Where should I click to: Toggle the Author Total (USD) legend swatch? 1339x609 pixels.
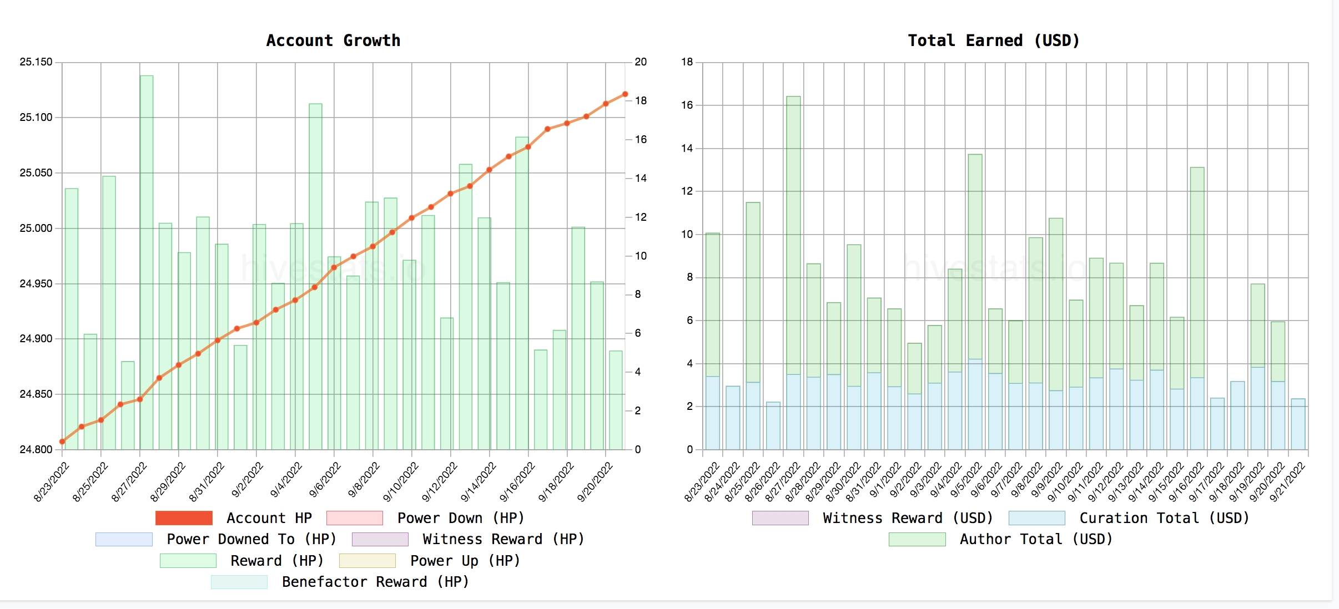pos(917,539)
